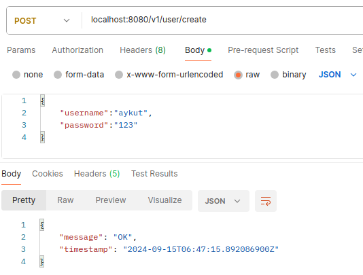Select the none body type radio

(x=16, y=75)
